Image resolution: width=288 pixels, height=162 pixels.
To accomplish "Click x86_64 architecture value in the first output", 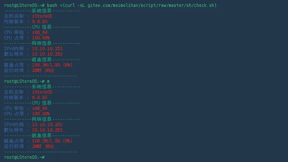I will 39,33.
